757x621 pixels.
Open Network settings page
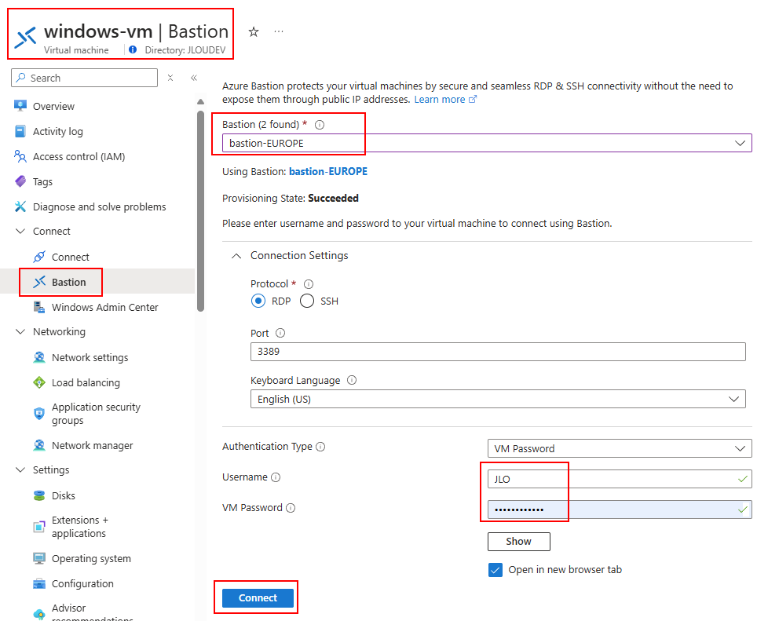90,357
